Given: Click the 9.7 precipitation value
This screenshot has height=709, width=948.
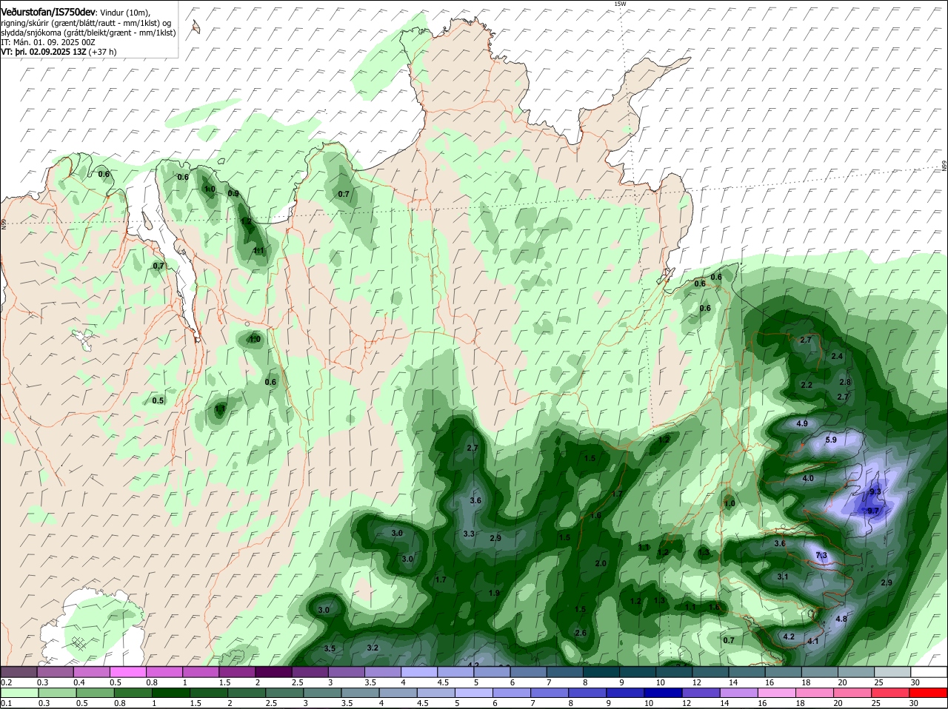Looking at the screenshot, I should tap(873, 511).
